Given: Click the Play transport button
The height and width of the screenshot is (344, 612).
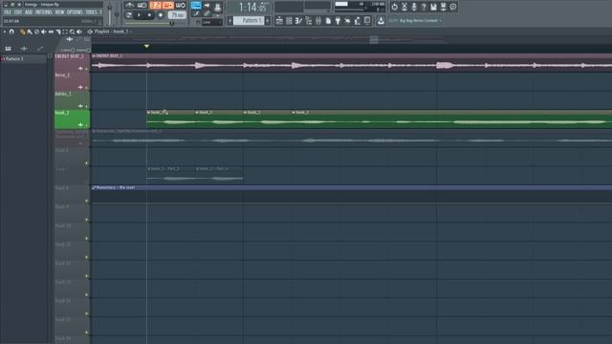Looking at the screenshot, I should (x=139, y=15).
